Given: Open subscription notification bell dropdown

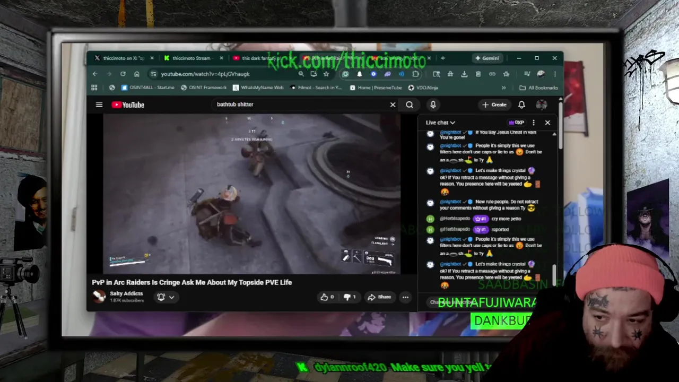Looking at the screenshot, I should [166, 297].
